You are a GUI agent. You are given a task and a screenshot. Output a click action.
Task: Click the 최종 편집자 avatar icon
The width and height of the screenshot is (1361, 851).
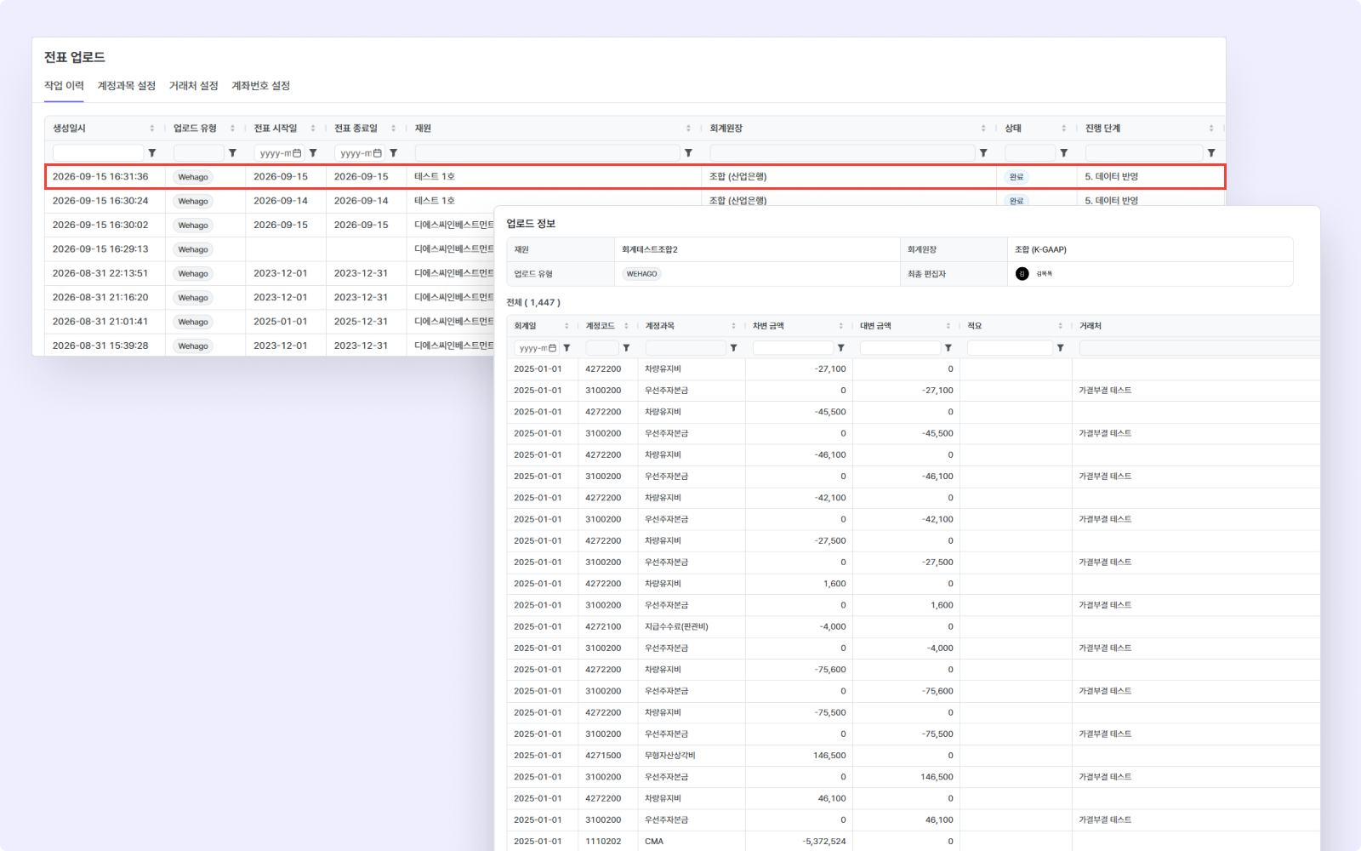[1022, 274]
